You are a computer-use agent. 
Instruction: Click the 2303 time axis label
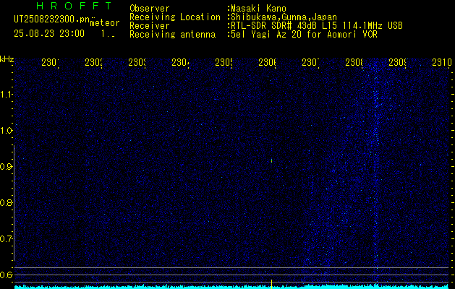coord(137,62)
